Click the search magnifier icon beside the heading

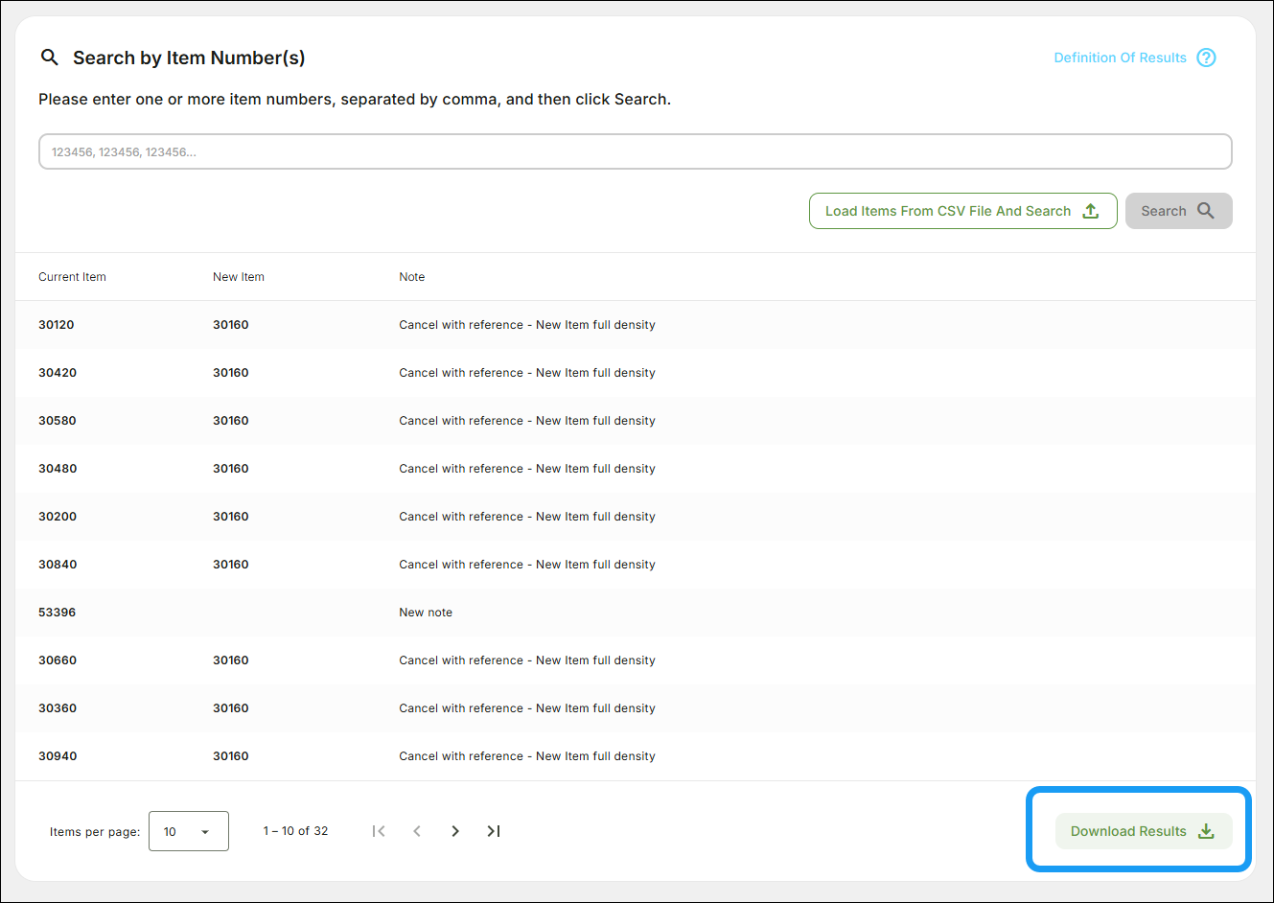point(50,58)
